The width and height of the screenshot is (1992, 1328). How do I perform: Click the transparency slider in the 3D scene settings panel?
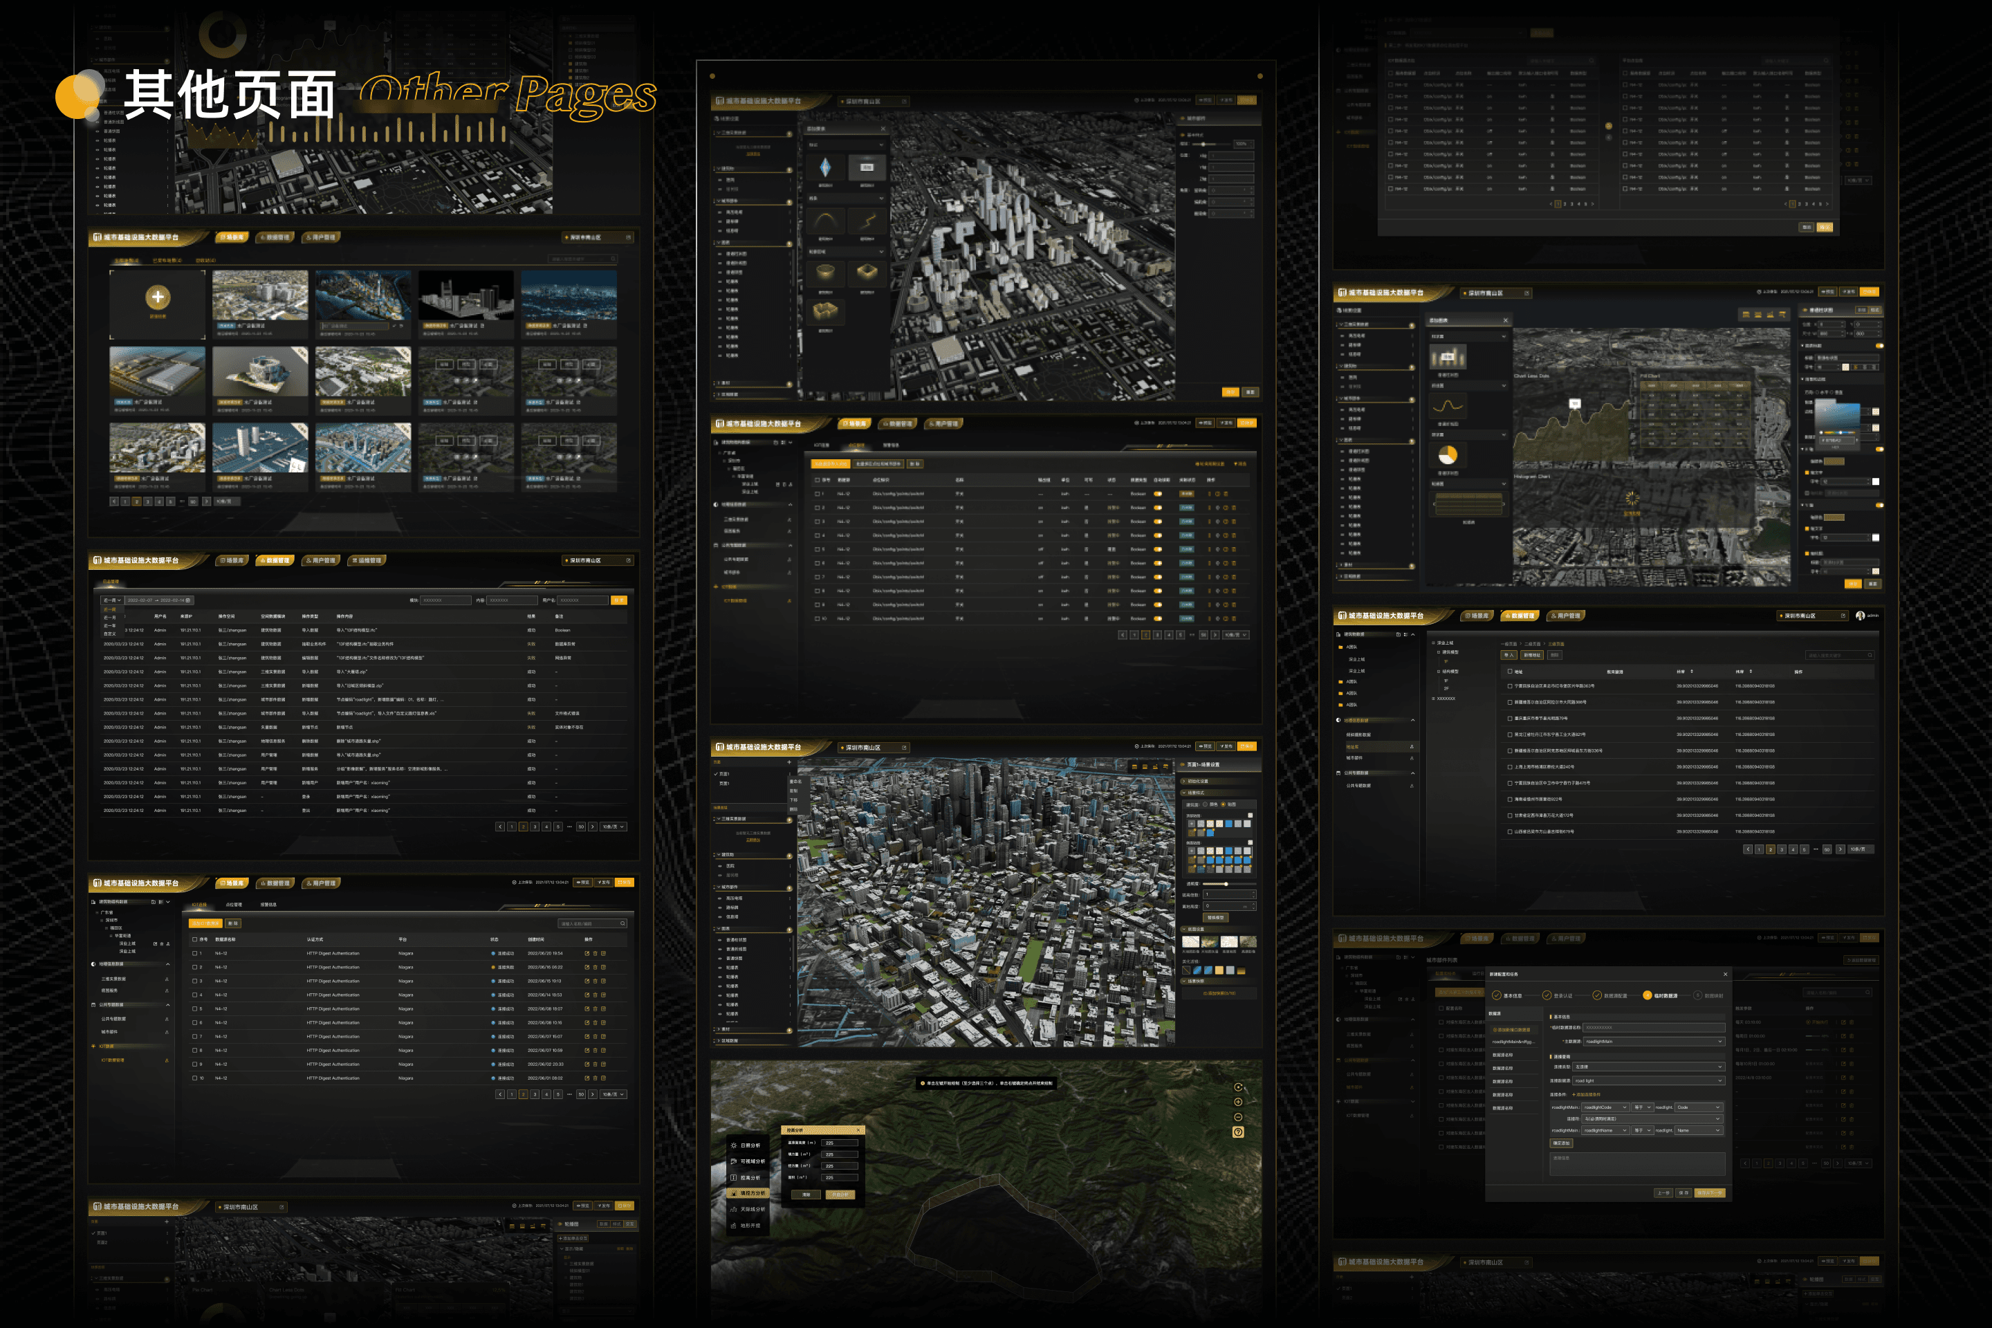pos(1225,884)
